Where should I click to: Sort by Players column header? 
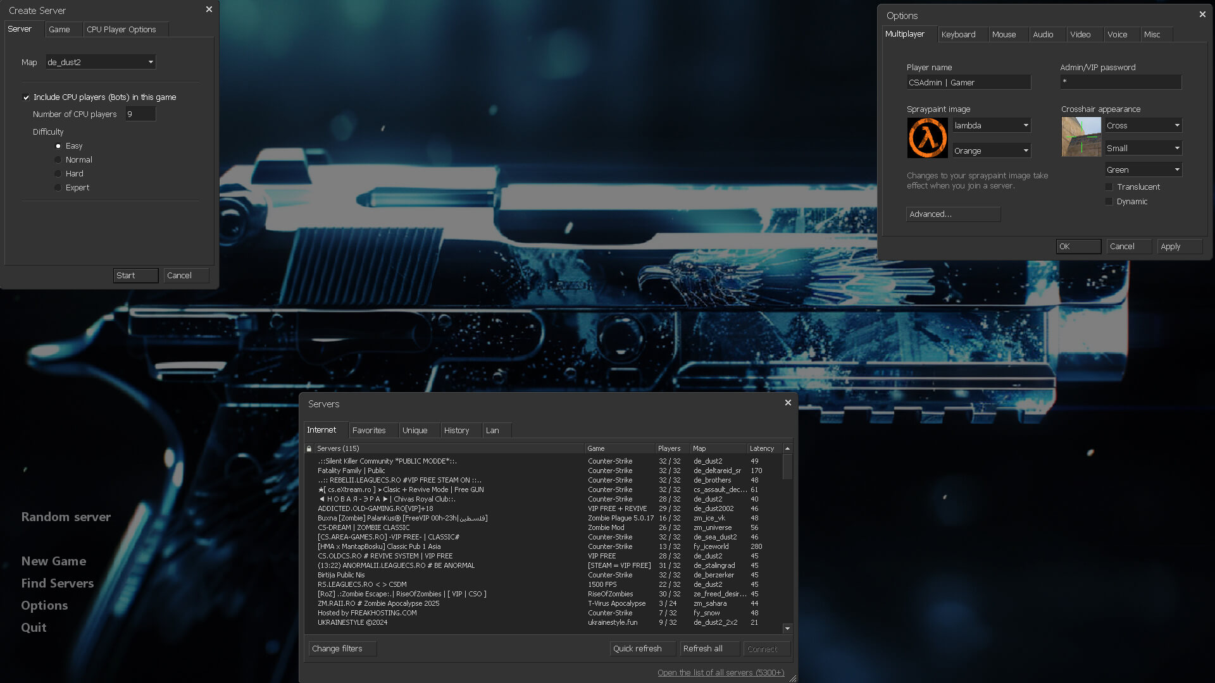pyautogui.click(x=673, y=448)
